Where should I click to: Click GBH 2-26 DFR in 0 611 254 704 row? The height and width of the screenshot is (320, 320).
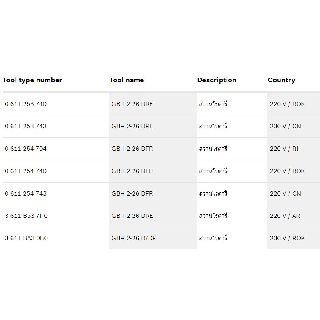[132, 149]
